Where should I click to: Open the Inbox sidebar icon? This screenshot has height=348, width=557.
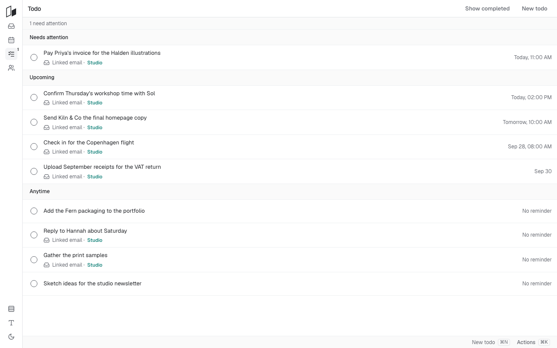pos(11,26)
